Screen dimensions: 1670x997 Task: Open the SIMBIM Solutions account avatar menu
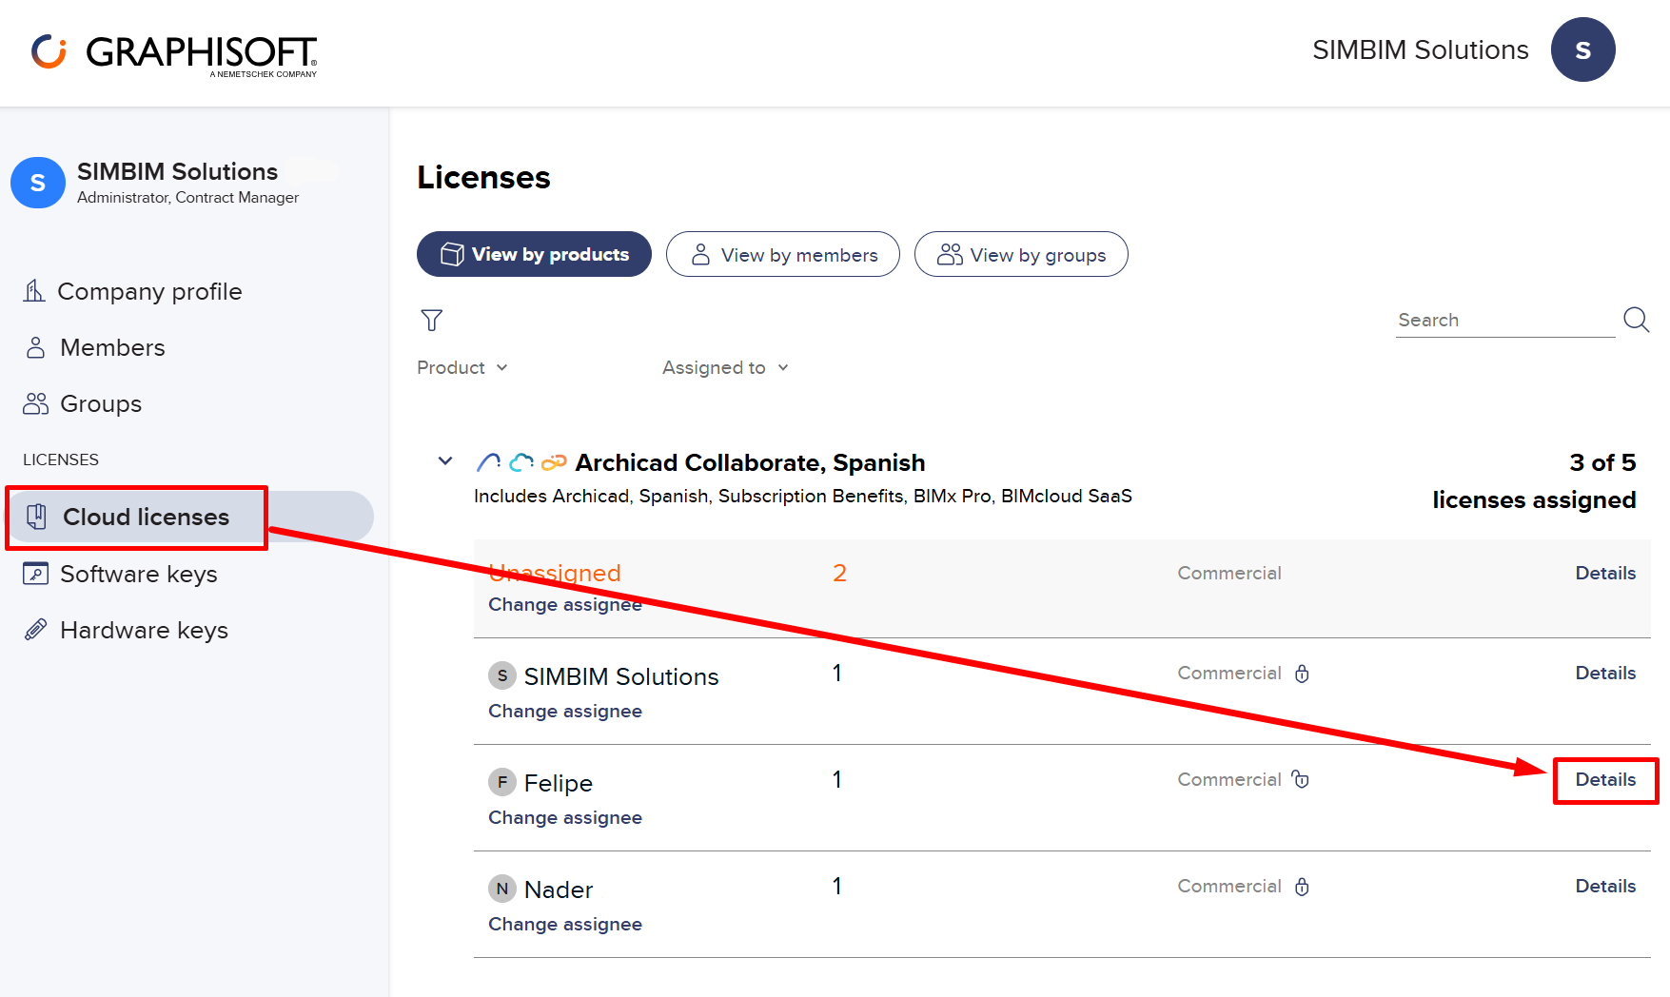pyautogui.click(x=1582, y=50)
